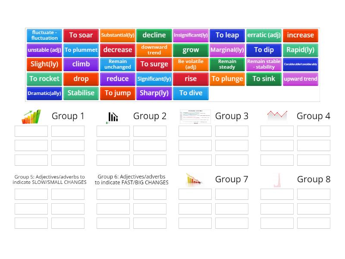Screen dimensions: 345x259
Task: Choose the 'Dramatic(ally)' tile
Action: coord(44,93)
